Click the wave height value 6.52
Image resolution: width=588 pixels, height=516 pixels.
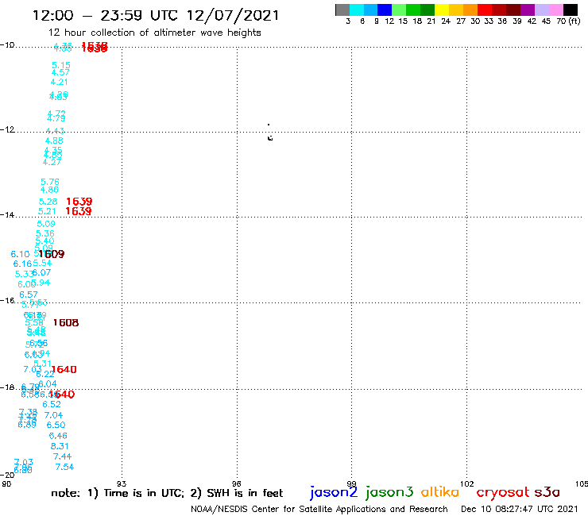coord(52,404)
